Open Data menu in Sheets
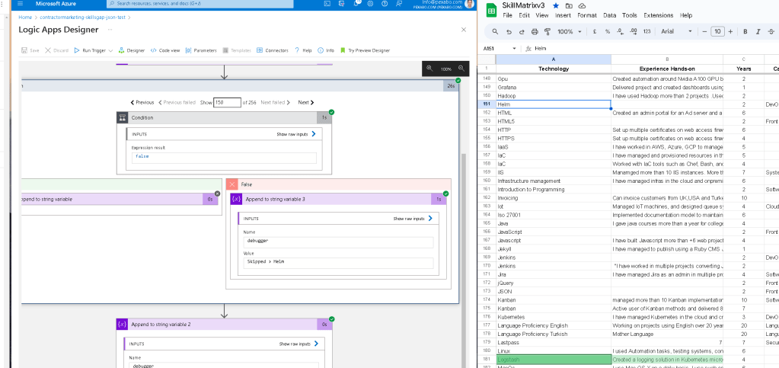Screen dimensions: 779x368 click(x=610, y=15)
